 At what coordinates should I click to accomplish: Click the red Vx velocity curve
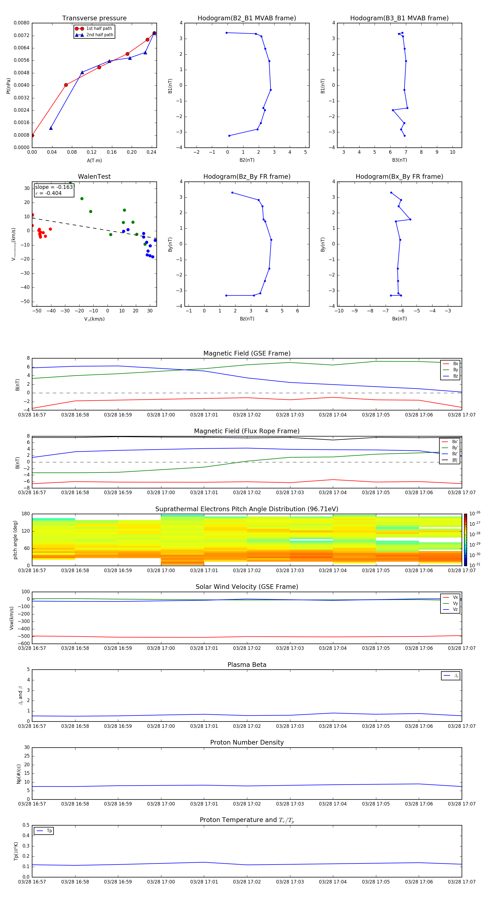pyautogui.click(x=247, y=637)
